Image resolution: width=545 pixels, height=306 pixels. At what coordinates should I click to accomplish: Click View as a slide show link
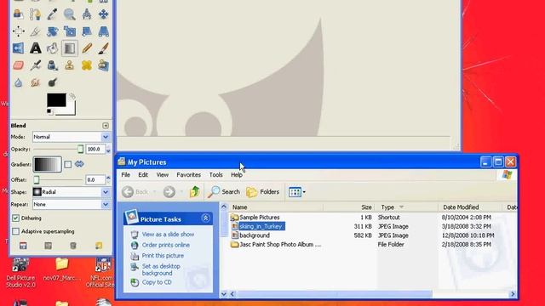click(168, 235)
